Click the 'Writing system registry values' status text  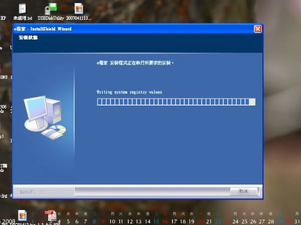(x=129, y=92)
